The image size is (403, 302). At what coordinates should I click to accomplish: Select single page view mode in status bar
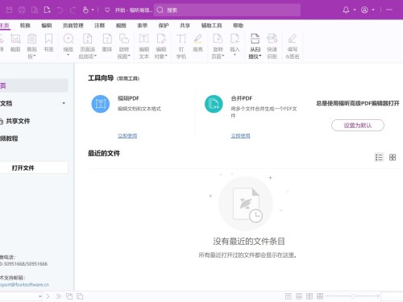pos(289,296)
